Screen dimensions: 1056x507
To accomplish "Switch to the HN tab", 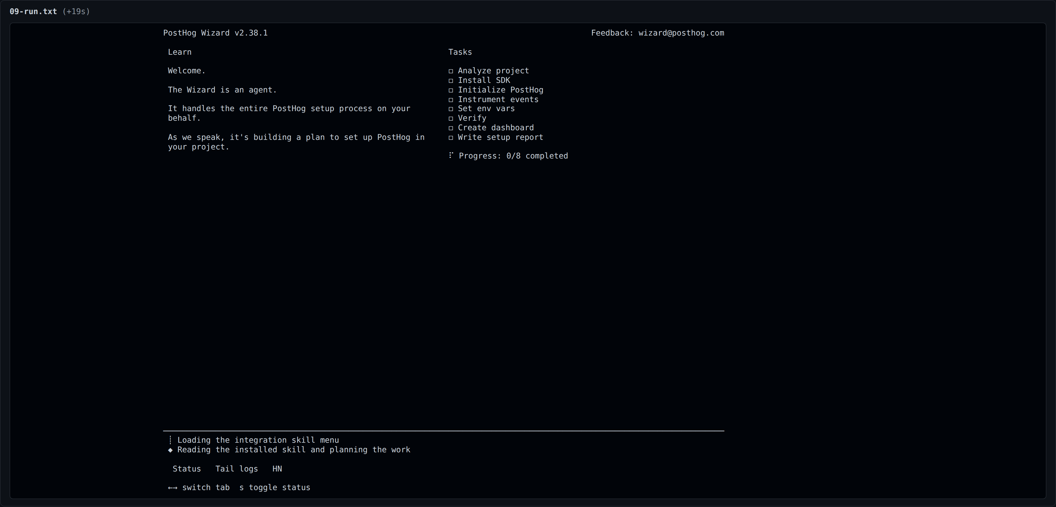I will 277,468.
